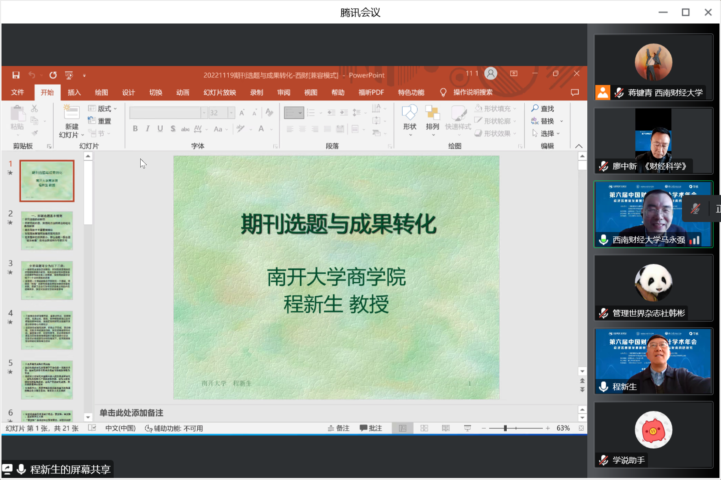The image size is (721, 480).
Task: Switch to slide sorter view
Action: 425,428
